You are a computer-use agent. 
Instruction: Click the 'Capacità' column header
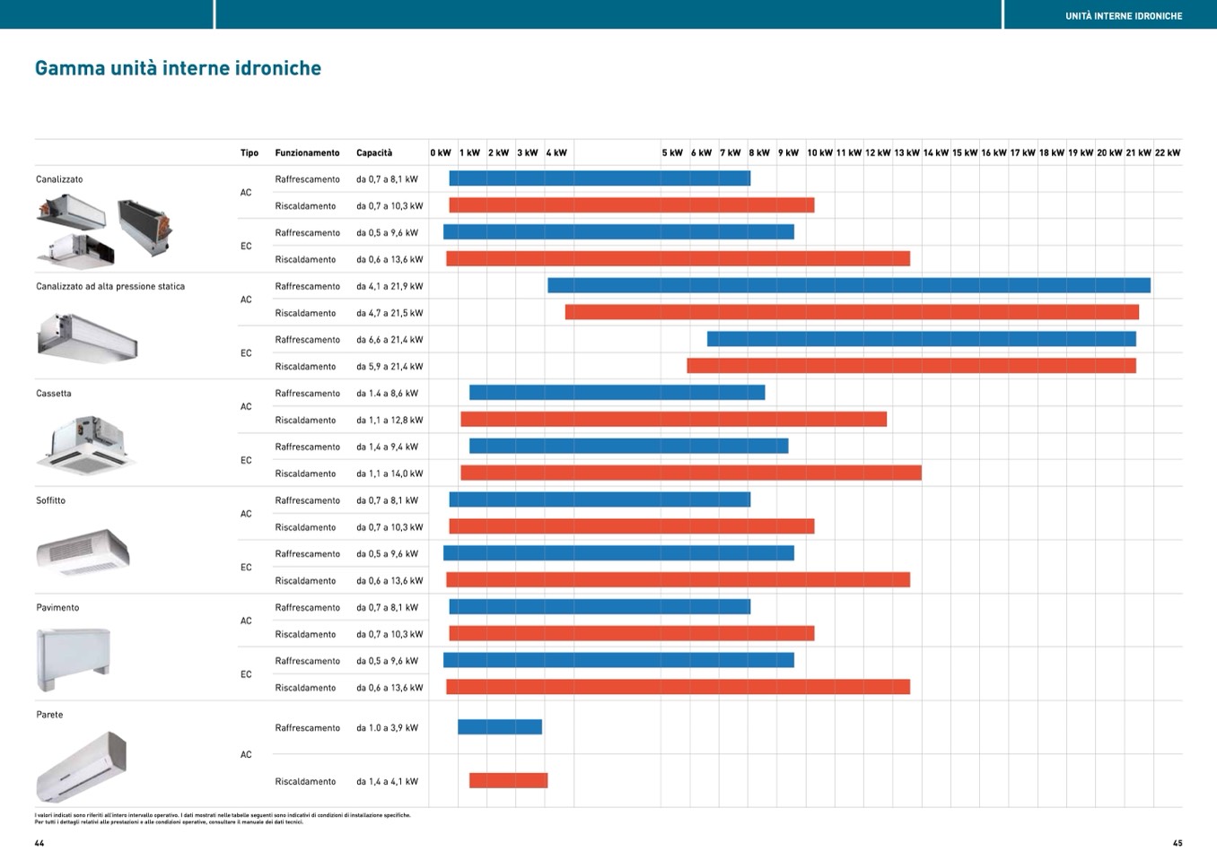point(374,152)
